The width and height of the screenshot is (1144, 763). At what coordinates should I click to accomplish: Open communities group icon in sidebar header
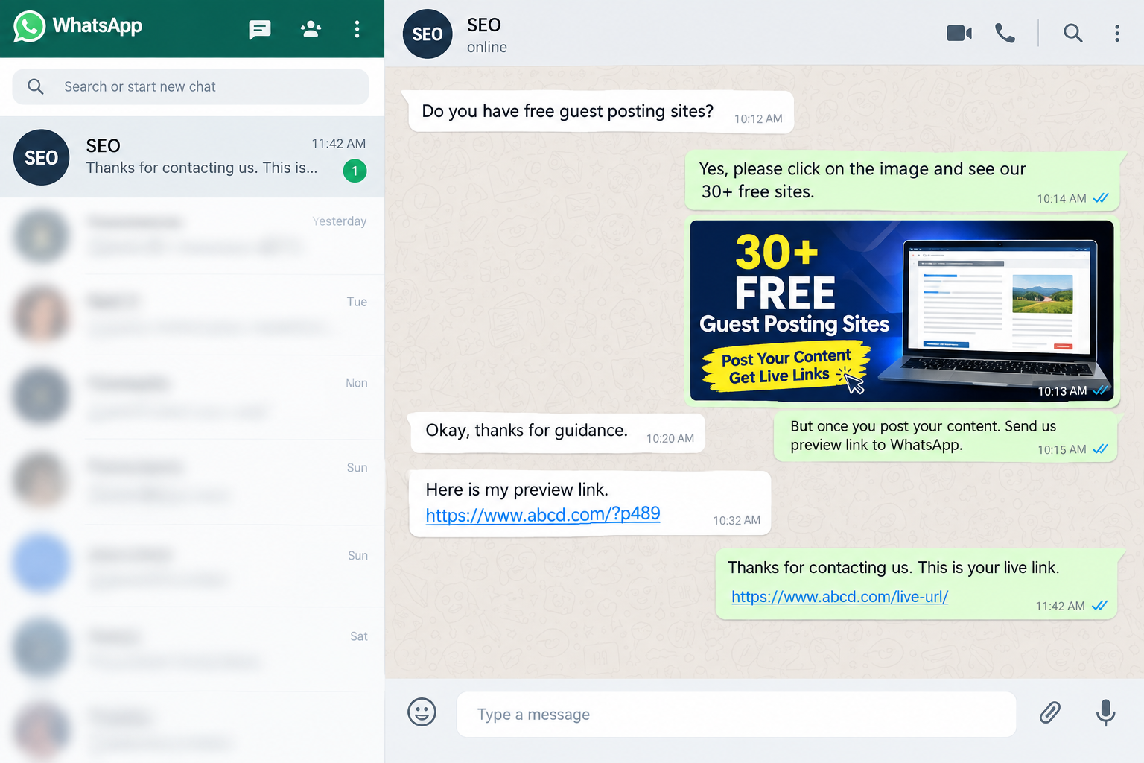pyautogui.click(x=311, y=29)
